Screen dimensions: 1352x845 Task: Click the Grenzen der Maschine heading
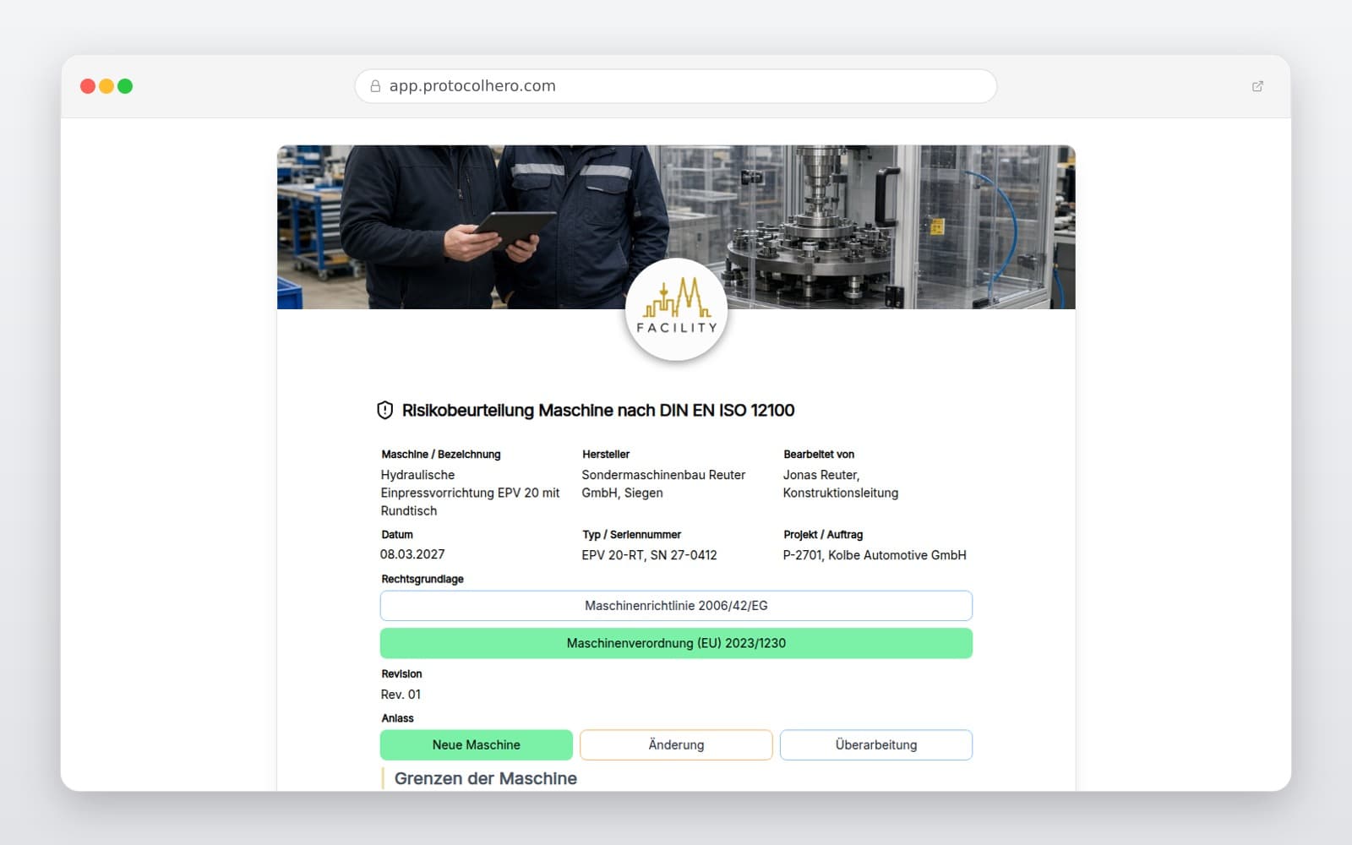[x=486, y=779]
